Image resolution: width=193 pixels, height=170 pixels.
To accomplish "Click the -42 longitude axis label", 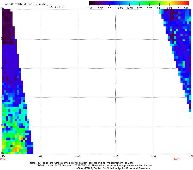I will [40, 156].
